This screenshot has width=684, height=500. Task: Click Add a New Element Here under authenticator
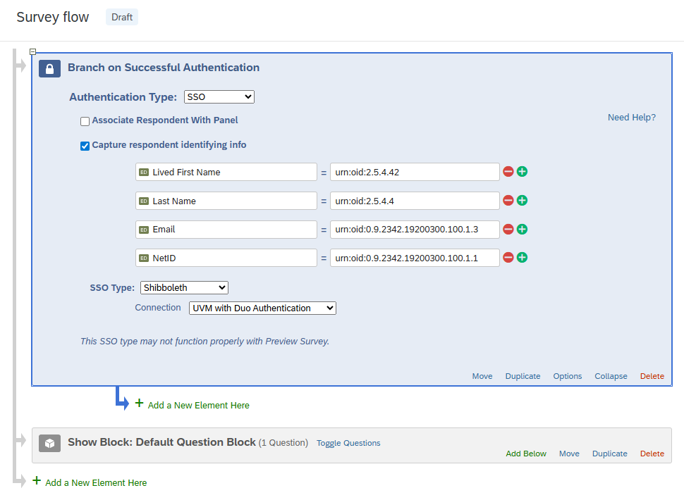[198, 405]
